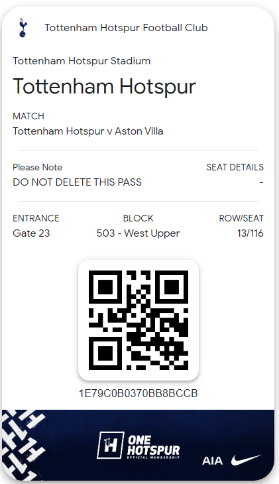The image size is (279, 484).
Task: Tap the QR code on the pass
Action: [x=139, y=320]
